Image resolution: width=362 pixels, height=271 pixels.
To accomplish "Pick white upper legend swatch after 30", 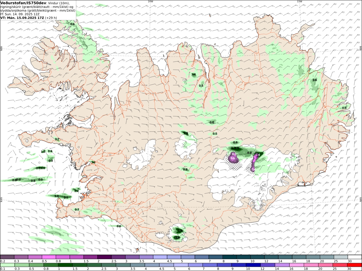I will 355,257.
